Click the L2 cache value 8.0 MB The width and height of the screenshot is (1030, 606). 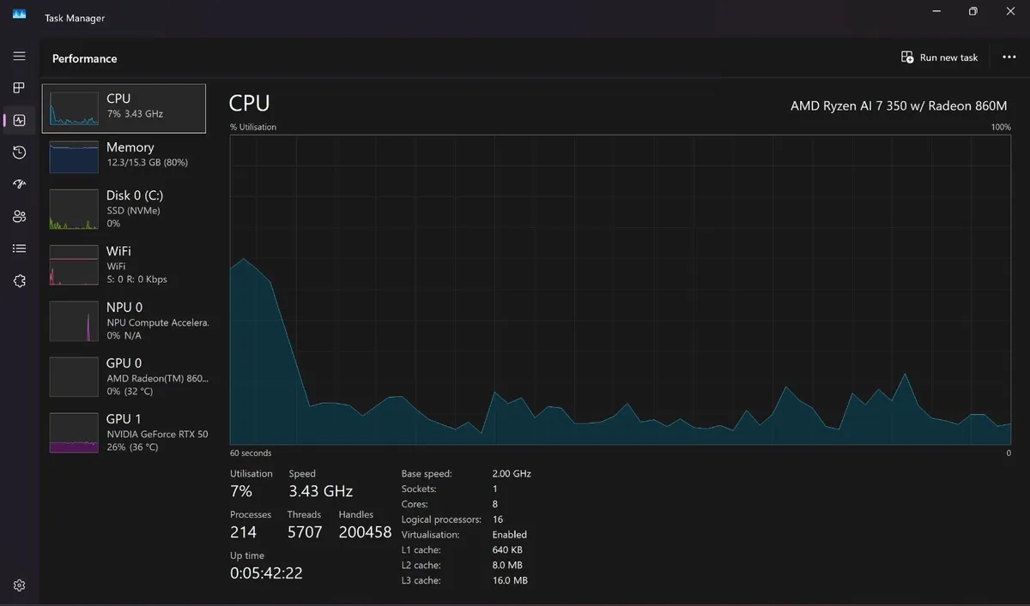(507, 565)
